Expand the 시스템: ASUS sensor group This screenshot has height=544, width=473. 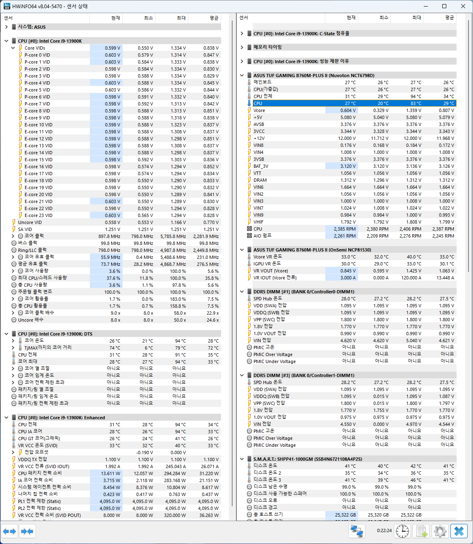coord(7,27)
